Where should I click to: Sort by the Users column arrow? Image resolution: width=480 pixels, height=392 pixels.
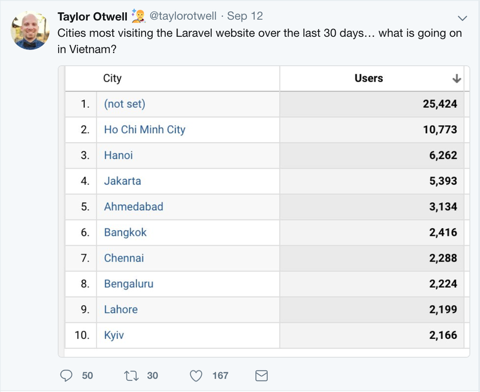tap(457, 79)
